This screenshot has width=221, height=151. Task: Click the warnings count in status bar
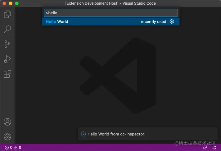(17, 148)
